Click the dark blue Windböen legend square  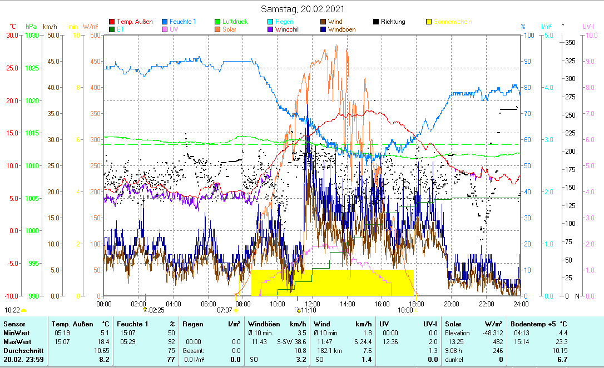(323, 29)
